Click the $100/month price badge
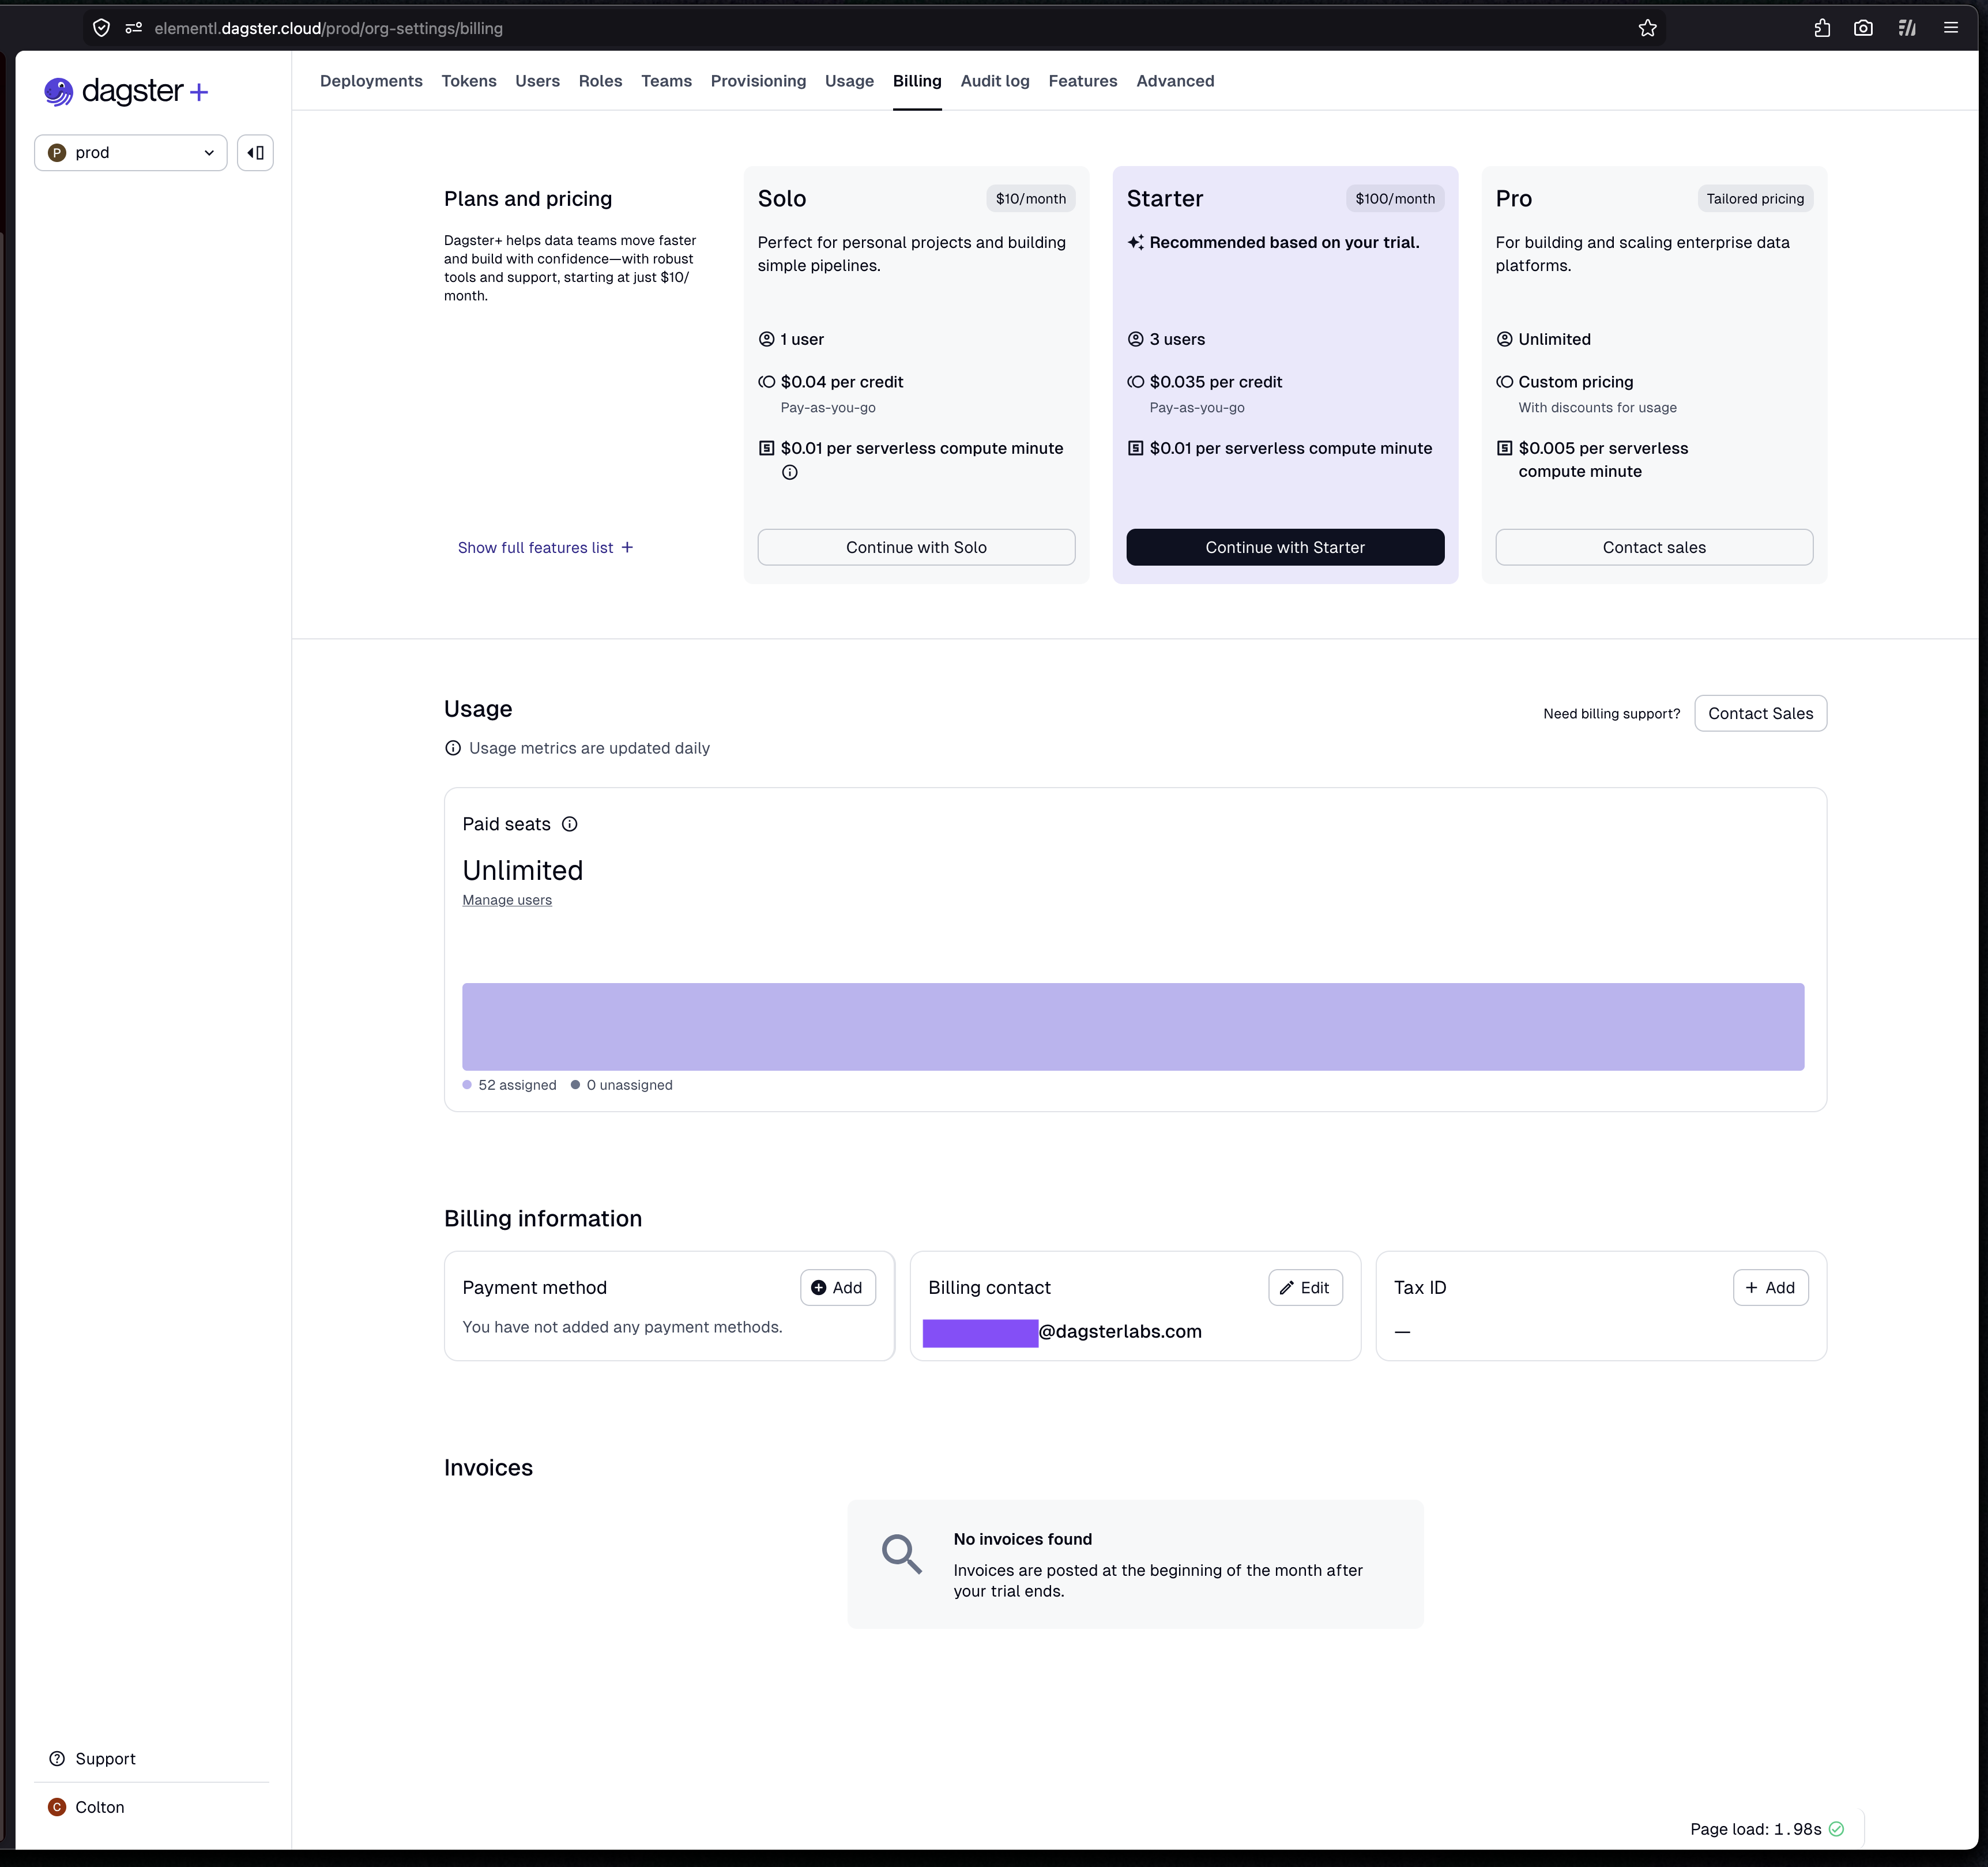Viewport: 1988px width, 1867px height. coord(1395,199)
